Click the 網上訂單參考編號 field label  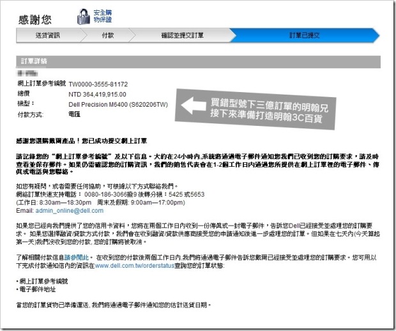pos(42,83)
